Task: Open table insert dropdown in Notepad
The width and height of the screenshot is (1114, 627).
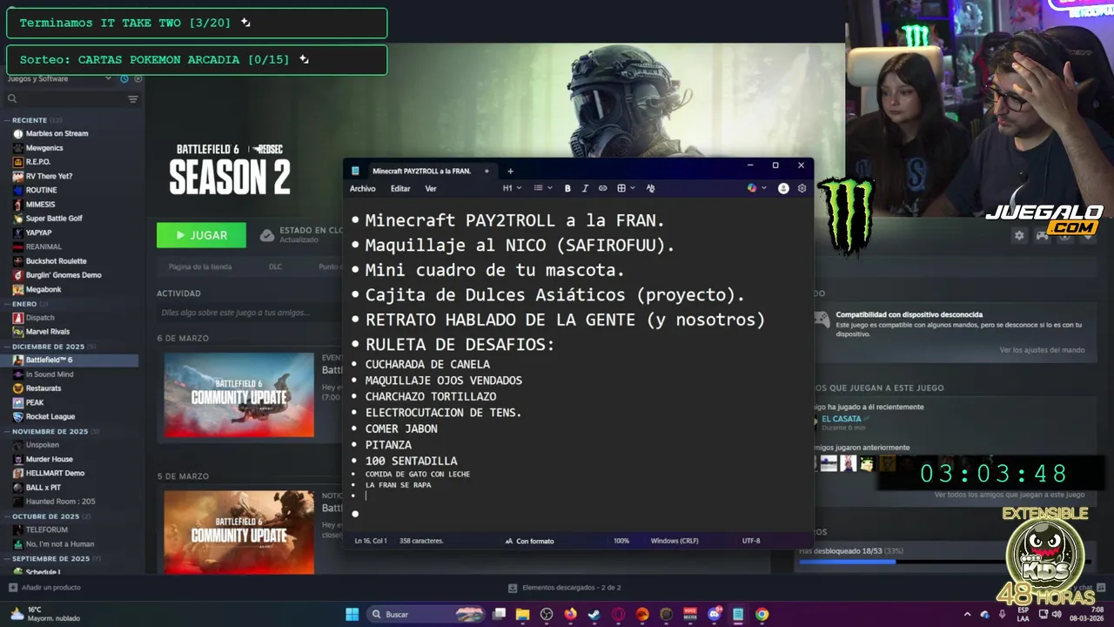Action: click(626, 188)
